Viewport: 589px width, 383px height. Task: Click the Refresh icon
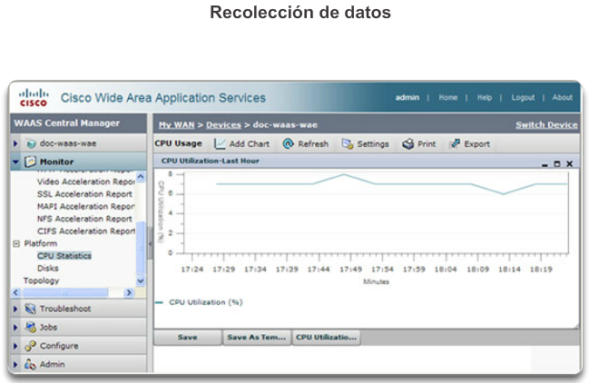(x=288, y=143)
